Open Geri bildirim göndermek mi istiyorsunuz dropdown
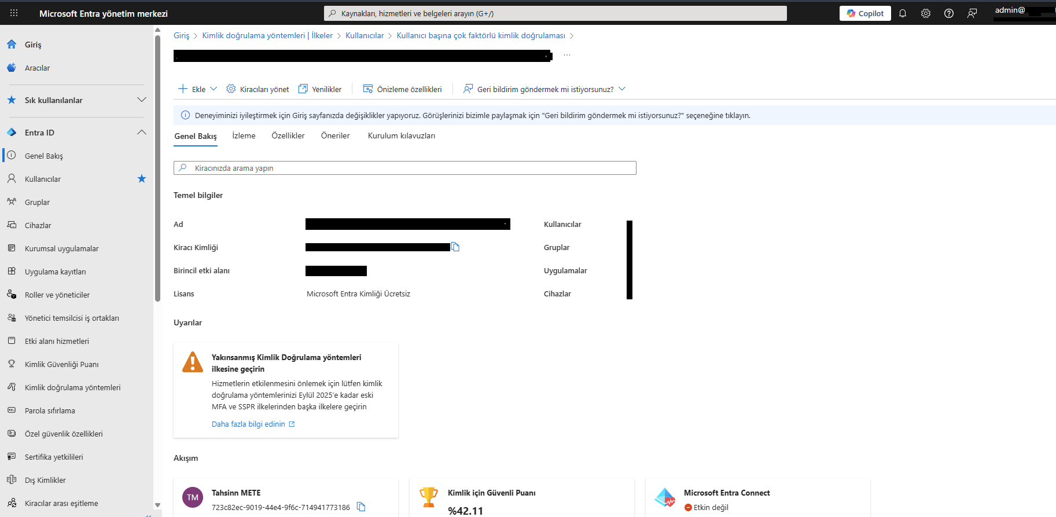Image resolution: width=1056 pixels, height=517 pixels. click(544, 89)
